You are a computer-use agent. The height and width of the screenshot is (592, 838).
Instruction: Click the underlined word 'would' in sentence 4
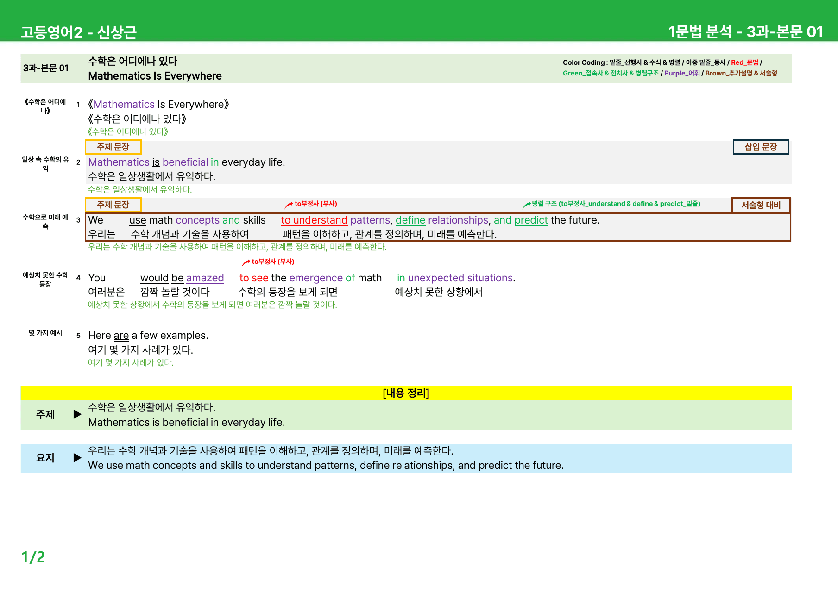pyautogui.click(x=154, y=278)
